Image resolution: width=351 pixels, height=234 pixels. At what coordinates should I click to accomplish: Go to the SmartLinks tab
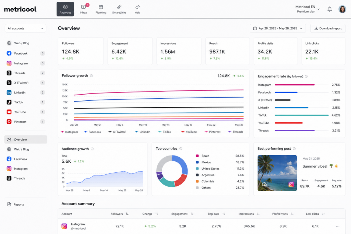point(119,9)
